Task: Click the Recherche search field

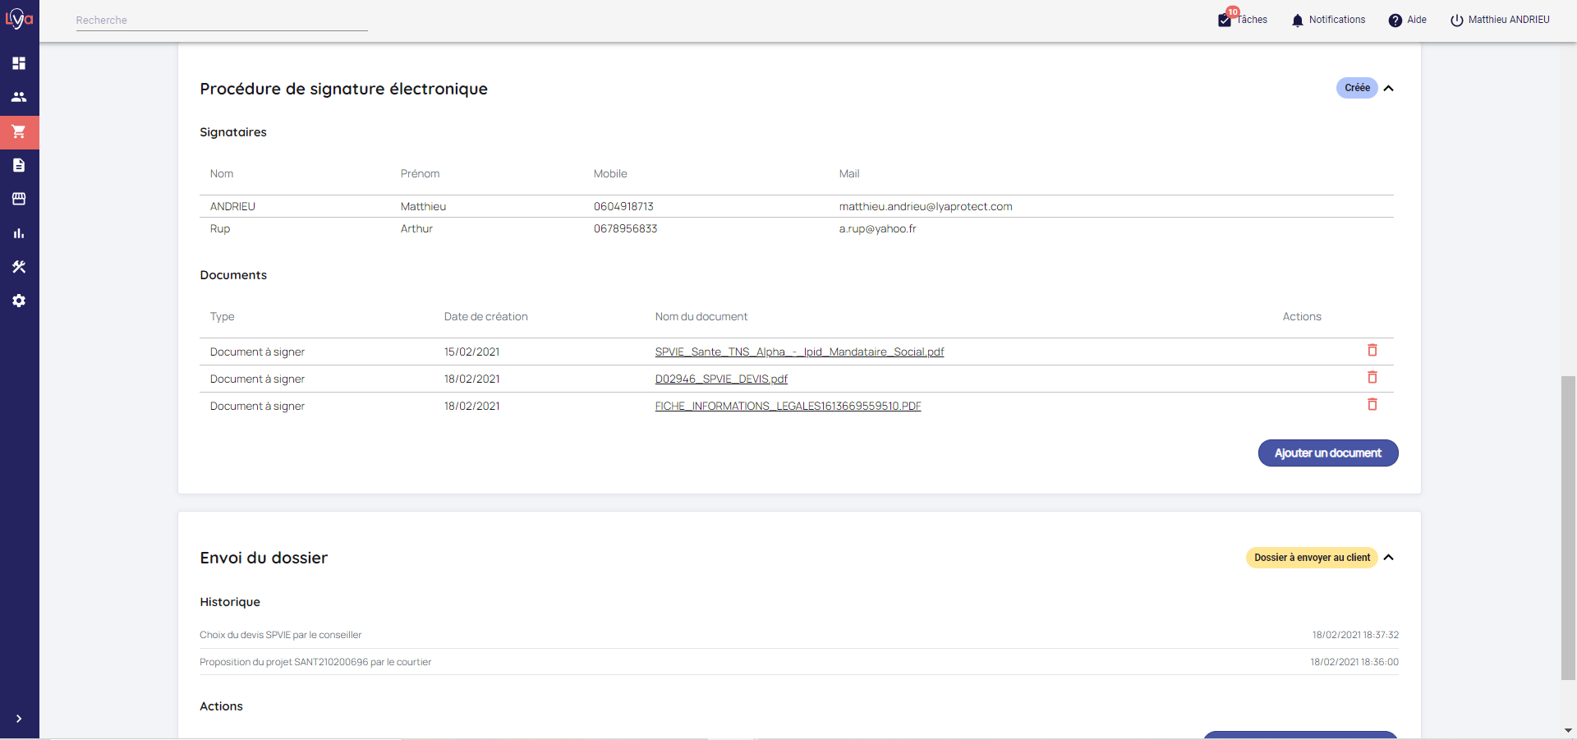Action: point(222,21)
